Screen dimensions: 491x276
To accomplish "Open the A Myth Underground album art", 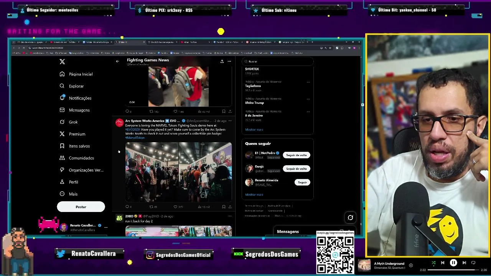I will pyautogui.click(x=364, y=265).
